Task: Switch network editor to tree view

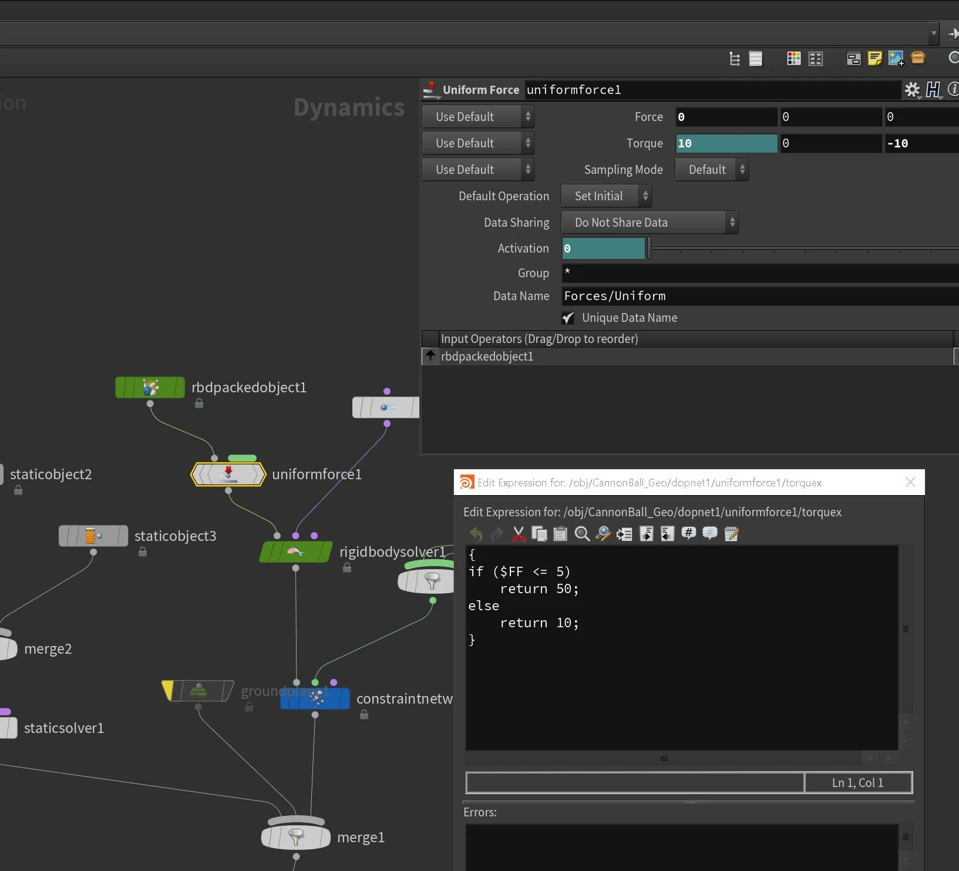Action: pyautogui.click(x=735, y=59)
